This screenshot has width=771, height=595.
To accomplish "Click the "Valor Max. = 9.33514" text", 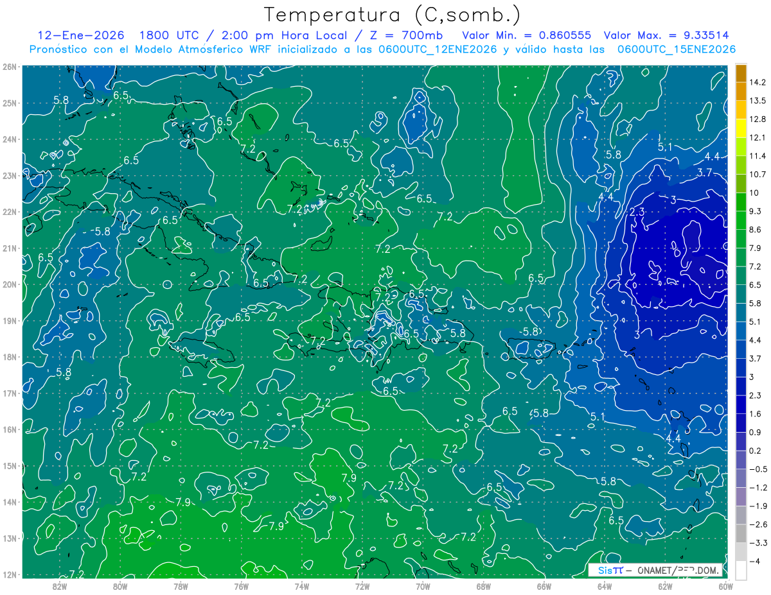I will pyautogui.click(x=666, y=35).
